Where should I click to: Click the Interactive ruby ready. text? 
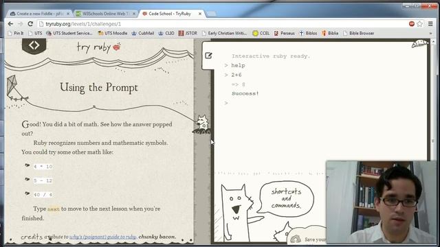click(271, 56)
